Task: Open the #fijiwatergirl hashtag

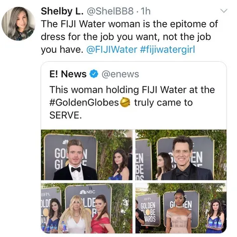Action: click(x=167, y=49)
